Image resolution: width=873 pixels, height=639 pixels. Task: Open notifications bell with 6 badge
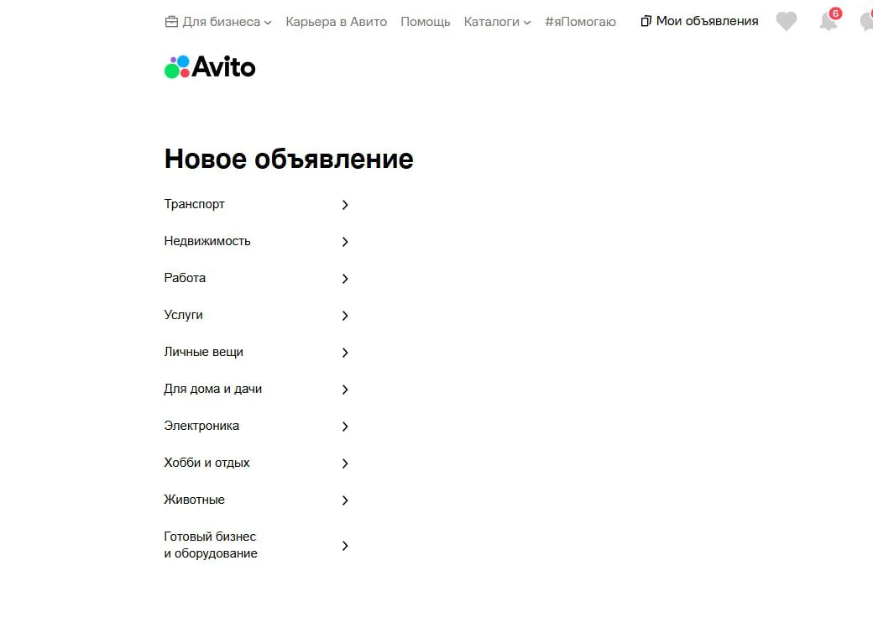coord(829,19)
